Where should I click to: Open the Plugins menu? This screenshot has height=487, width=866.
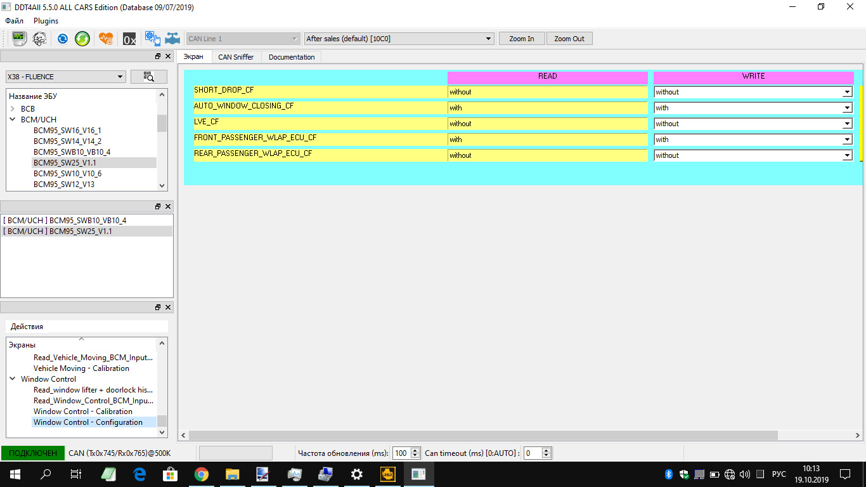tap(46, 21)
